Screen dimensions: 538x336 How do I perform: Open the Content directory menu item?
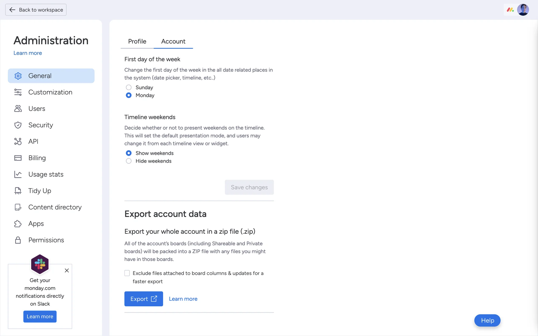coord(55,207)
